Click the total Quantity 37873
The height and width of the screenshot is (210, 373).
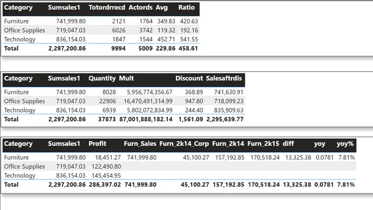coord(107,119)
